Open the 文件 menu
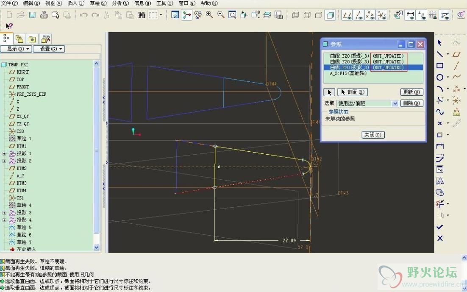 point(9,3)
